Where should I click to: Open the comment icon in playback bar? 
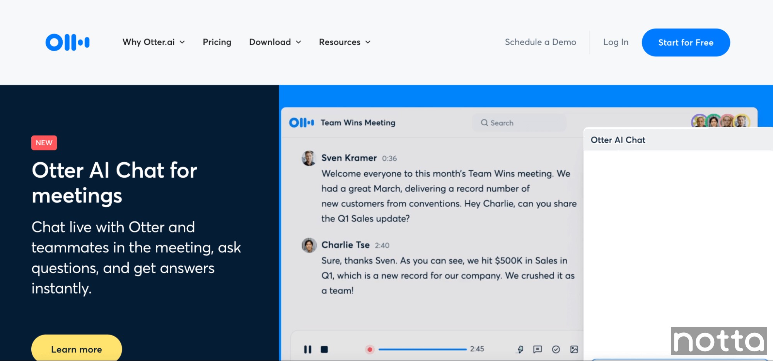click(537, 349)
